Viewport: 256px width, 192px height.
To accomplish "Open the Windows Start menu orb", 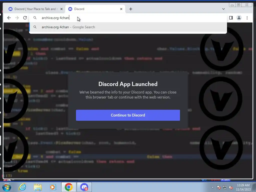I will [6, 187].
